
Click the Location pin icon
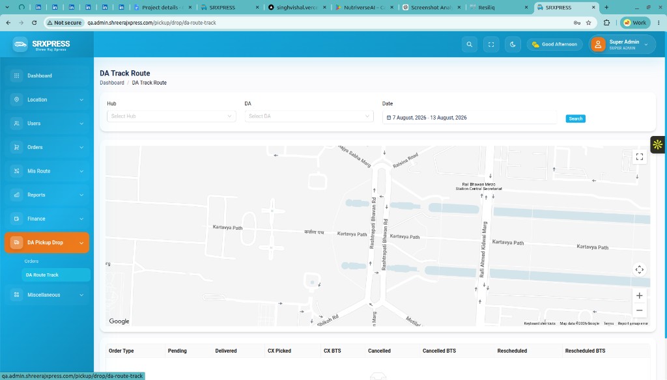pyautogui.click(x=16, y=100)
